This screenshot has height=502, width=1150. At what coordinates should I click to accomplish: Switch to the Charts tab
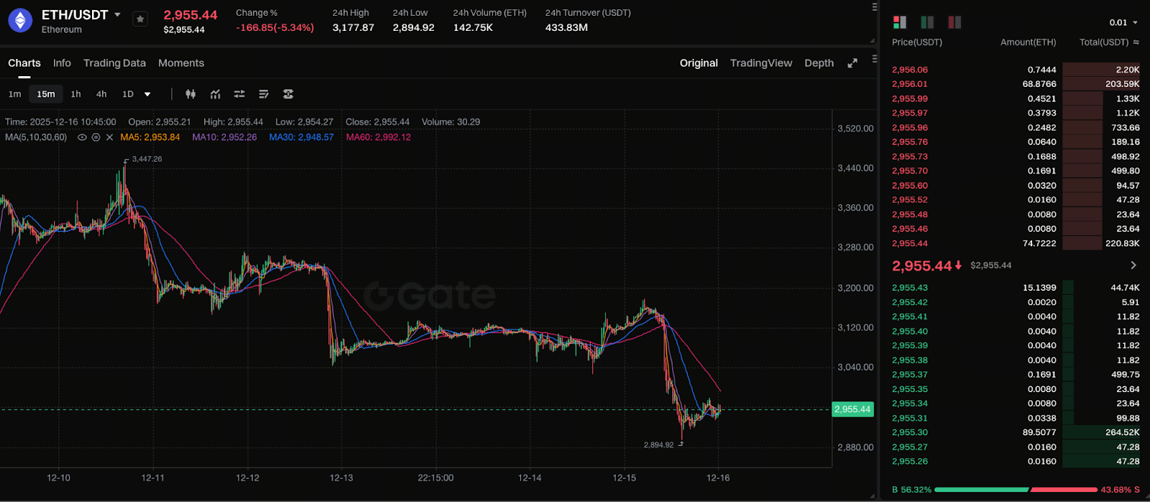click(24, 63)
